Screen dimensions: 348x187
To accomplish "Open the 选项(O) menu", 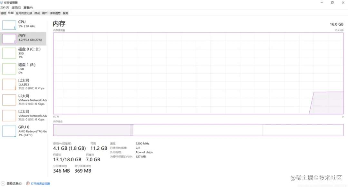I will coord(16,7).
